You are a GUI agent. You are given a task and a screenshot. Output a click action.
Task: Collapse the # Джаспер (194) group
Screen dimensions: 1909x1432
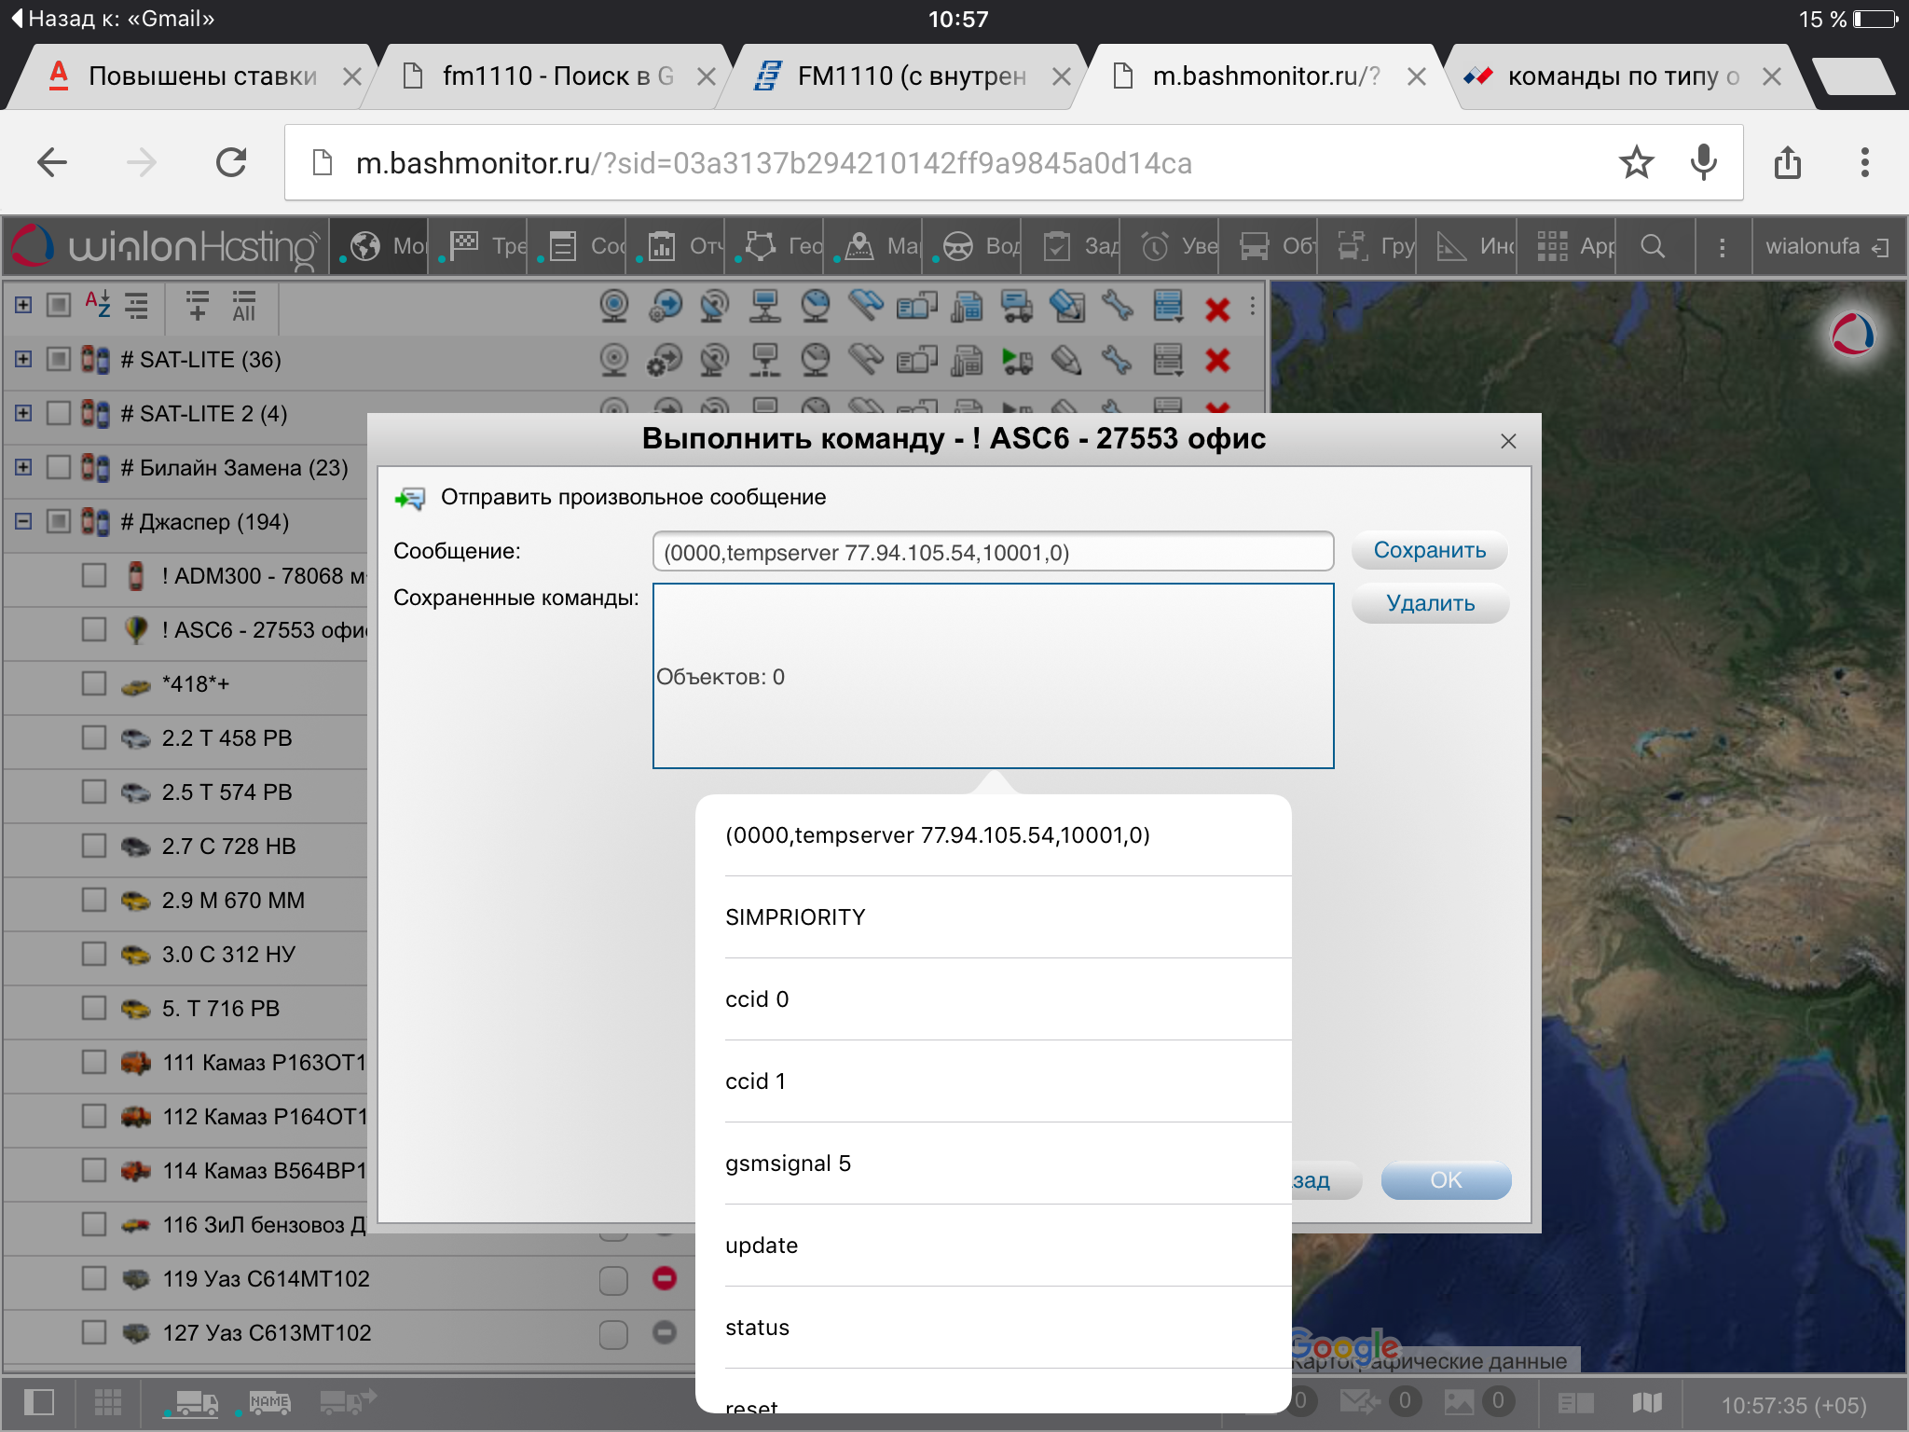click(x=23, y=521)
